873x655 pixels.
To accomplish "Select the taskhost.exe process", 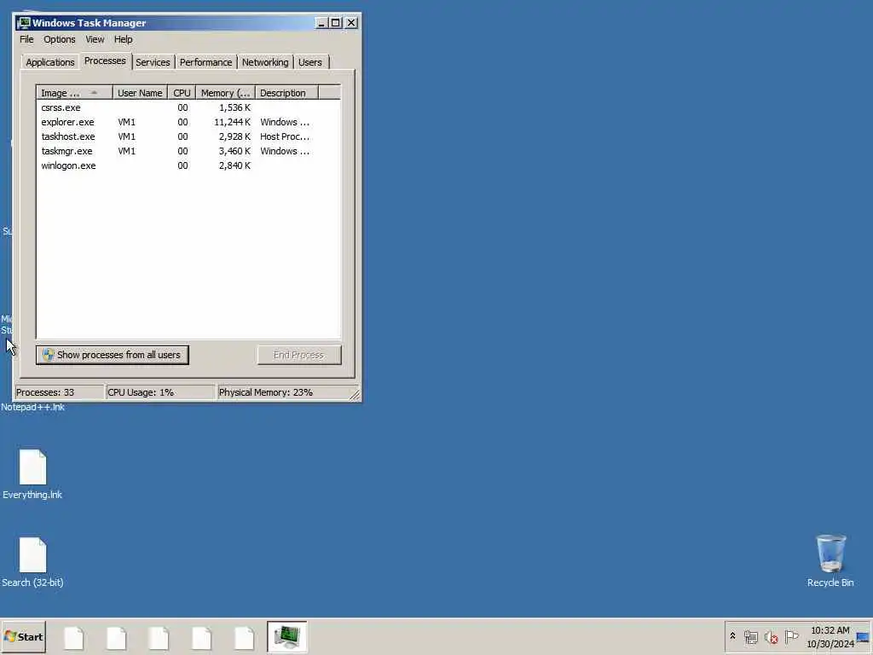I will pos(188,136).
